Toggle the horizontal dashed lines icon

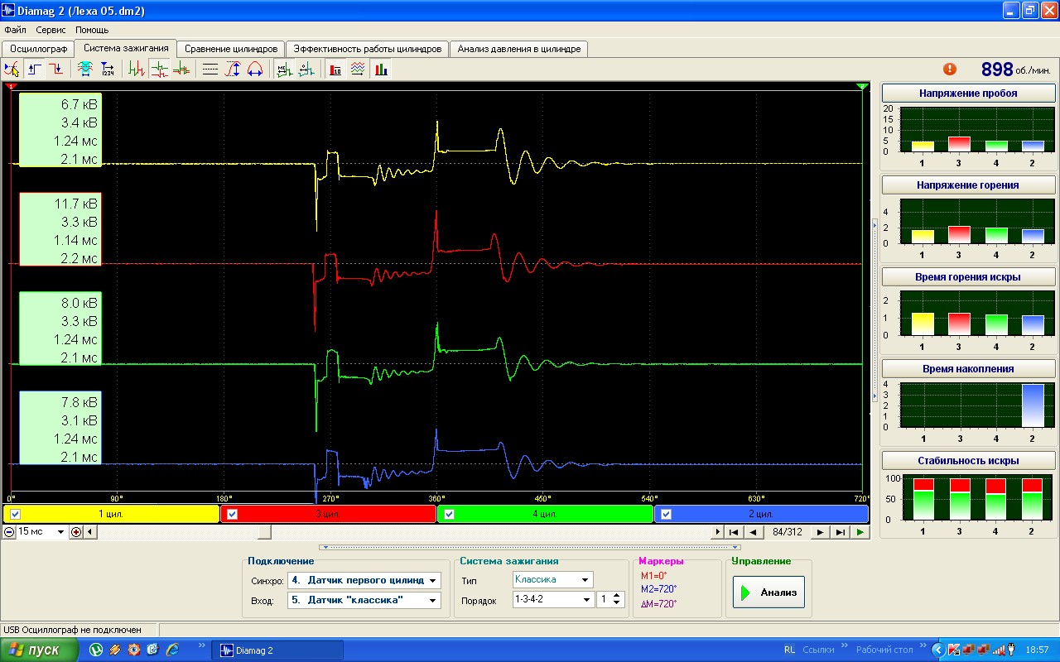click(x=210, y=70)
